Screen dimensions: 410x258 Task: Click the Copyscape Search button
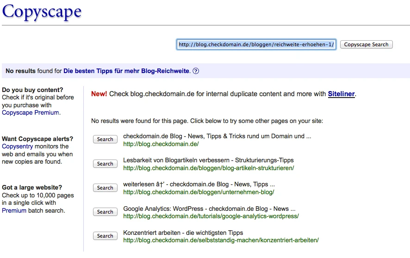click(366, 44)
